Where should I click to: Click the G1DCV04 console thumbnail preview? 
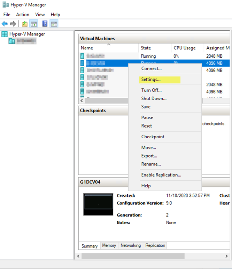click(x=98, y=204)
